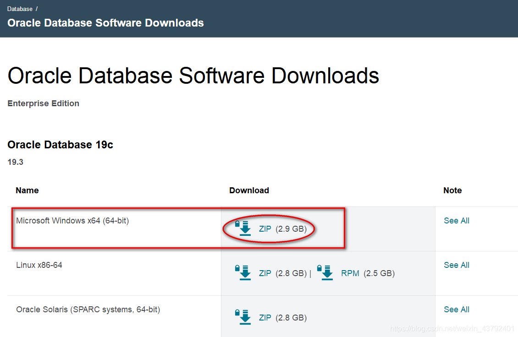Click the download icon for Linux RPM

click(x=325, y=273)
